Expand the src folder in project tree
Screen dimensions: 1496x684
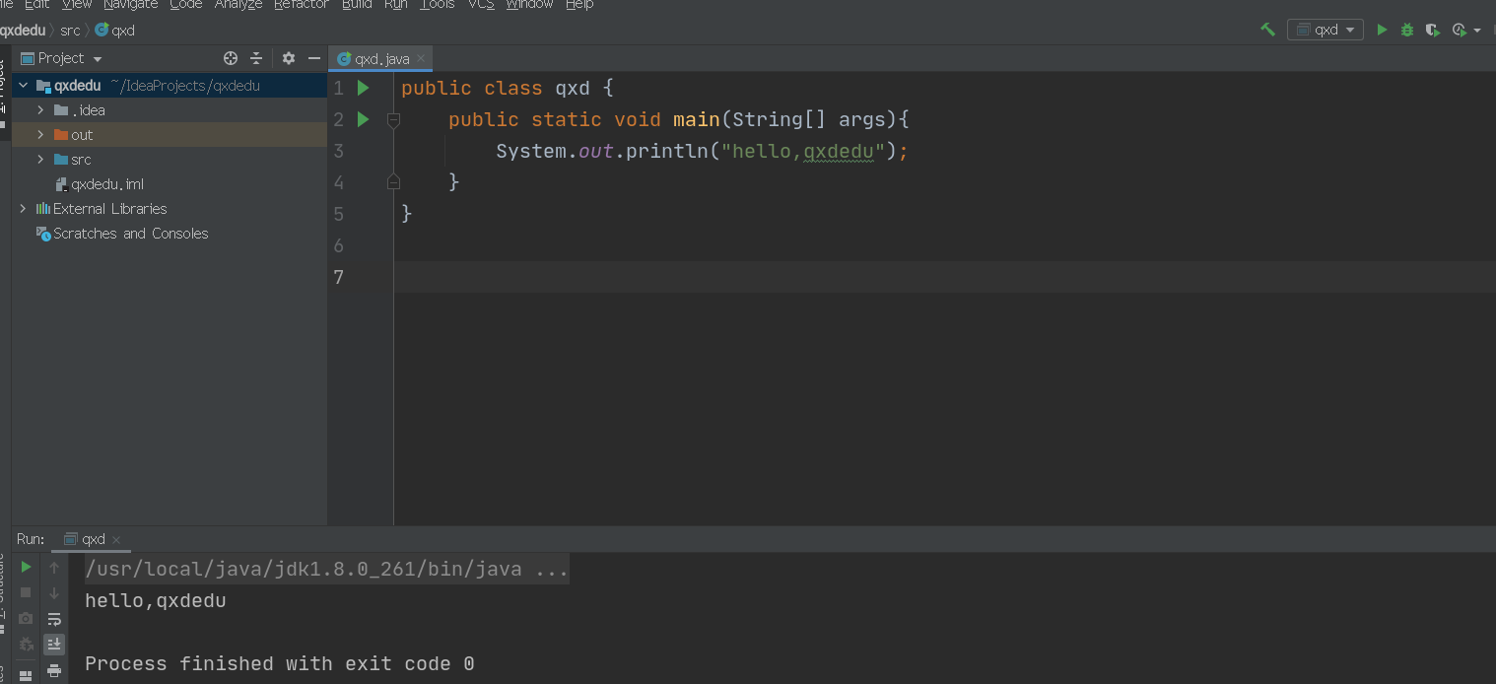click(x=40, y=160)
